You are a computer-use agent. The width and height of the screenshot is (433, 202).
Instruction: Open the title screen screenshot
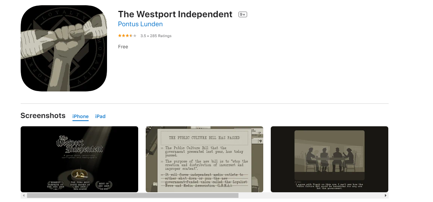tap(80, 159)
